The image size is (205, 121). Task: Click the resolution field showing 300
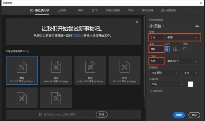(x=156, y=61)
